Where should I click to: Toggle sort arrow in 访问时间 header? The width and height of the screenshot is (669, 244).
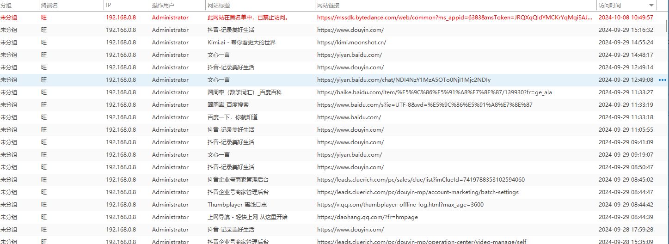[x=651, y=5]
